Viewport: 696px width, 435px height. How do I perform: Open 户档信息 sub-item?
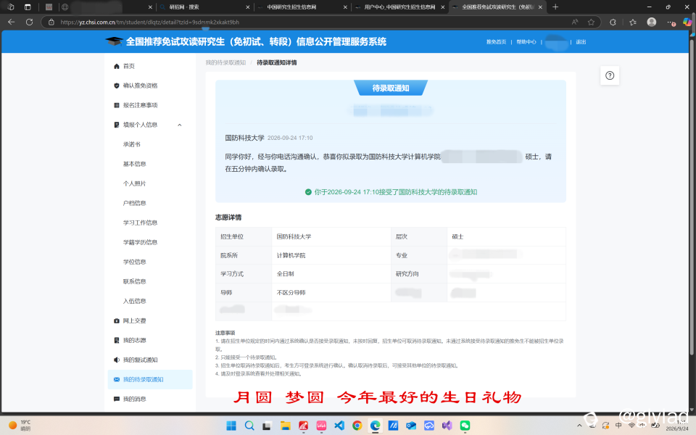[x=135, y=203]
